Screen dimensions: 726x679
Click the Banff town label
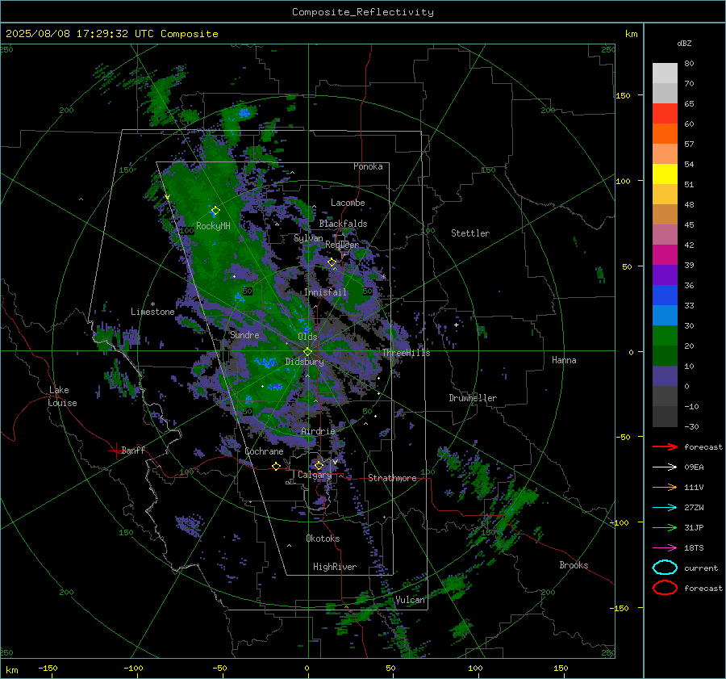pyautogui.click(x=133, y=450)
